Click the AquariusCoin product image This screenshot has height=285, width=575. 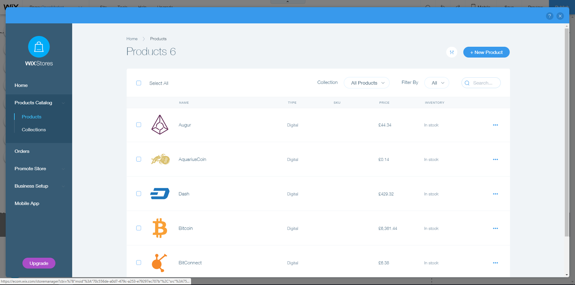tap(160, 159)
